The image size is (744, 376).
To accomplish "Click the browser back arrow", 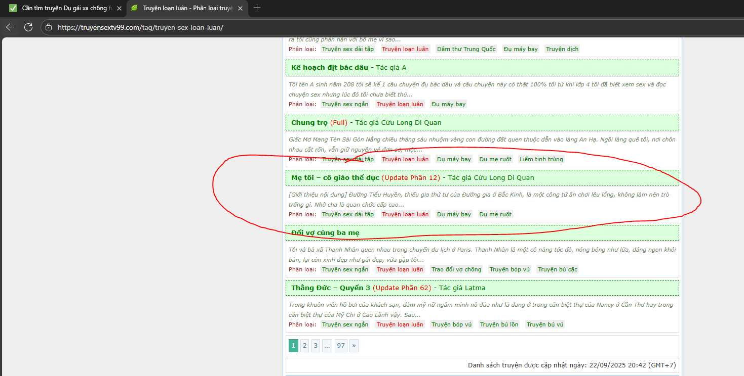I will coord(10,27).
